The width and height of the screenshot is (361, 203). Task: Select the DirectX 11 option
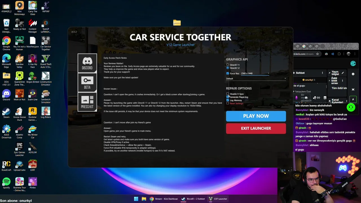coord(228,65)
